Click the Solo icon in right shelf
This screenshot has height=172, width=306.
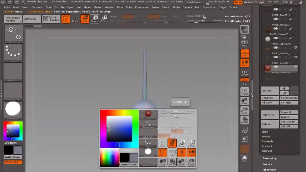tap(245, 158)
